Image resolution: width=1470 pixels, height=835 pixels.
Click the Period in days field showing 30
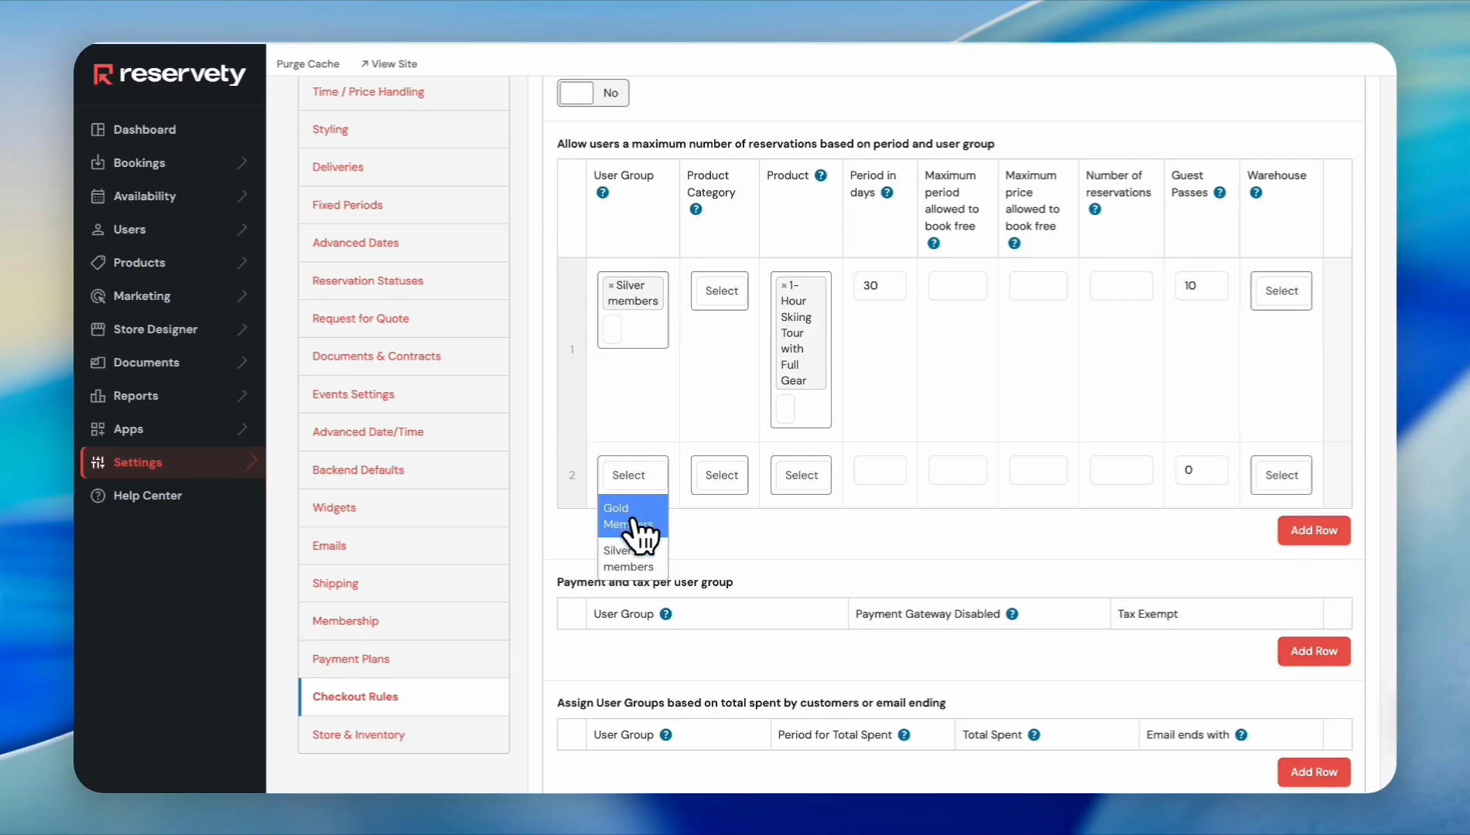coord(880,286)
